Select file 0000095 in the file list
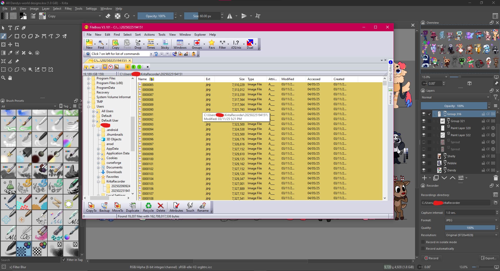The height and width of the screenshot is (271, 500). tap(148, 134)
